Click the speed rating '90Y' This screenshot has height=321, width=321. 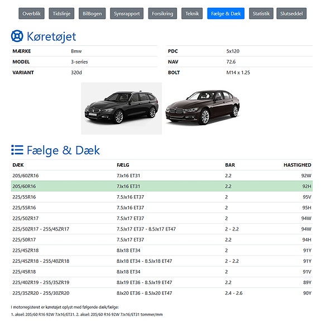307,293
